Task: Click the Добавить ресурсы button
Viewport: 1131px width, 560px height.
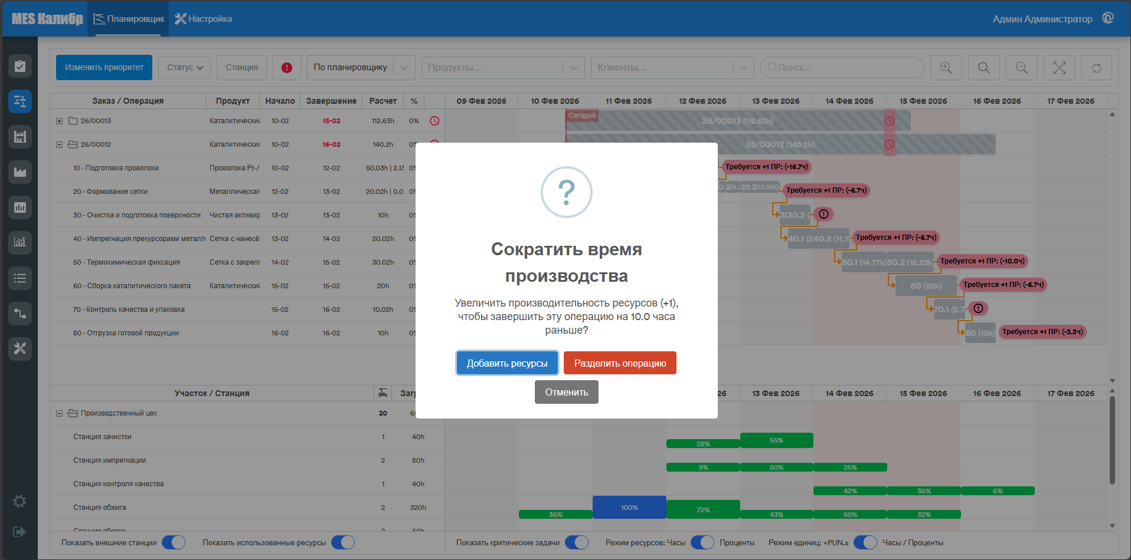Action: (x=507, y=363)
